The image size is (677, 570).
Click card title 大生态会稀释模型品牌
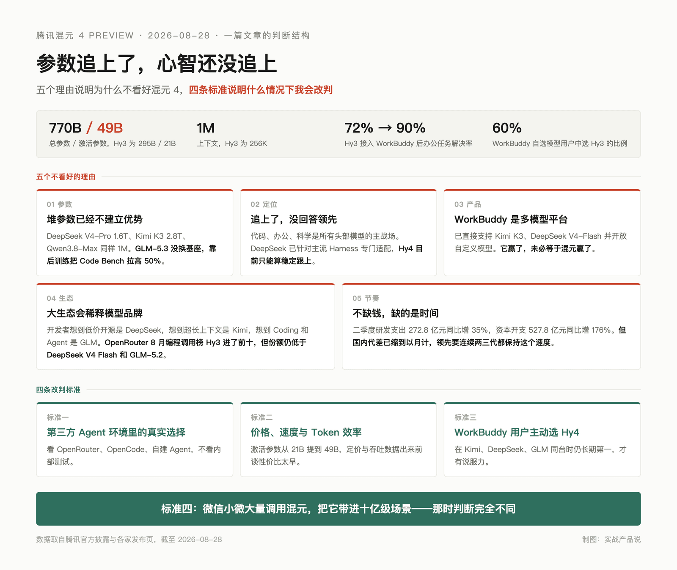[x=95, y=313]
